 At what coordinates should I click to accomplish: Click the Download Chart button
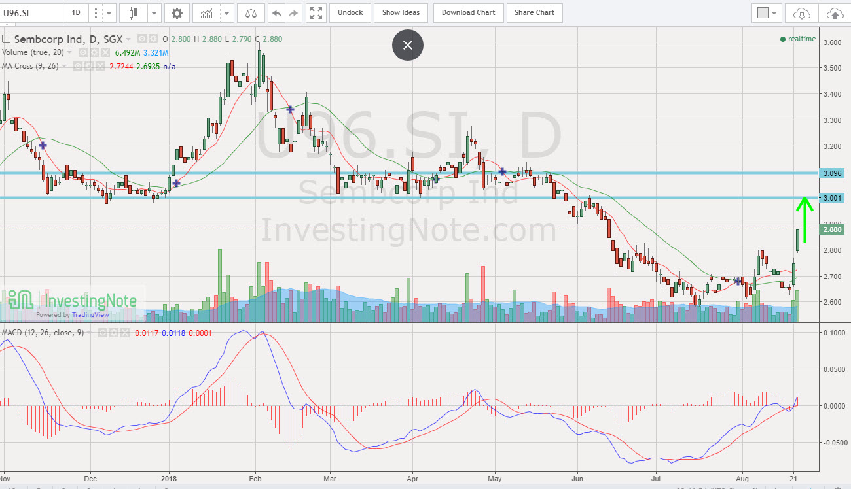468,12
